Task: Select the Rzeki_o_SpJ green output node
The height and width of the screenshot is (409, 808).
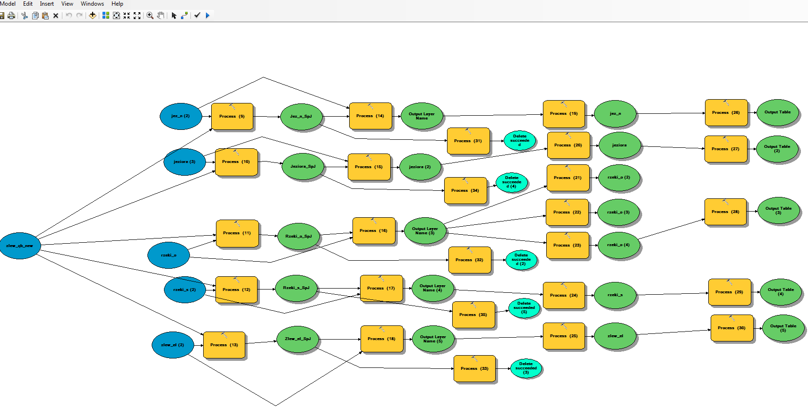Action: [x=299, y=236]
